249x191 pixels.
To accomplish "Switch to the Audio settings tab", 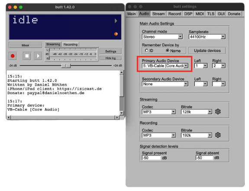I will pos(144,13).
